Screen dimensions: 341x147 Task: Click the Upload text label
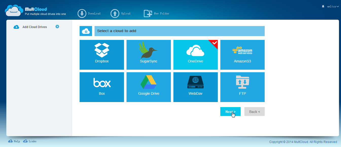coord(126,13)
